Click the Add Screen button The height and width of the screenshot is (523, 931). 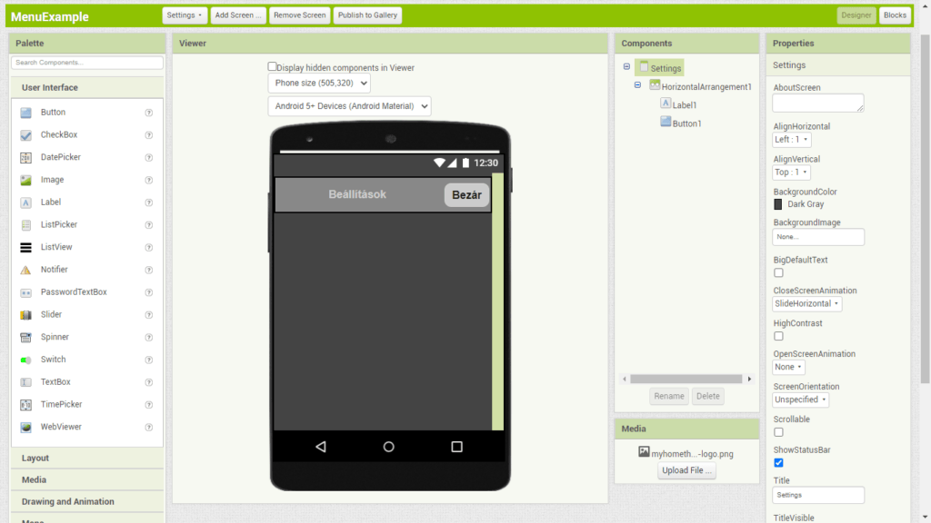[x=238, y=15]
